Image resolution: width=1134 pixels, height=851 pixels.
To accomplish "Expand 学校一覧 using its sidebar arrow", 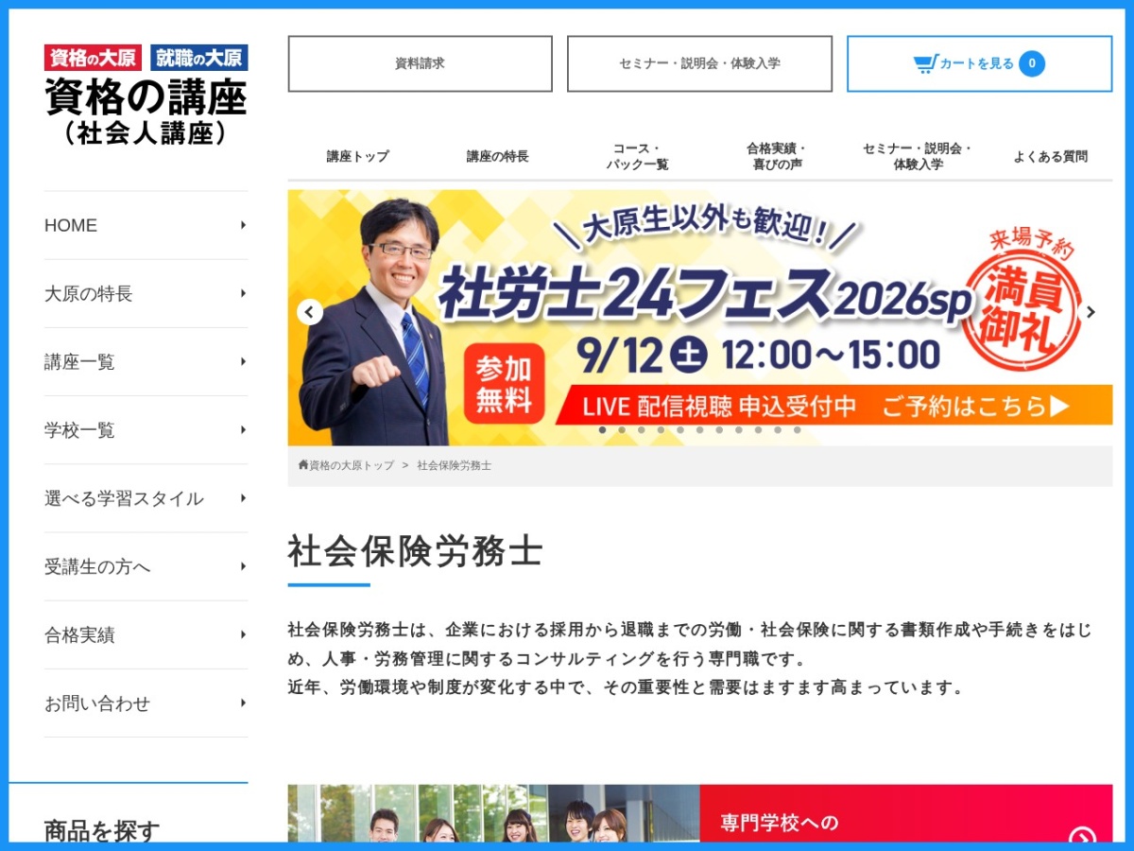I will click(243, 429).
